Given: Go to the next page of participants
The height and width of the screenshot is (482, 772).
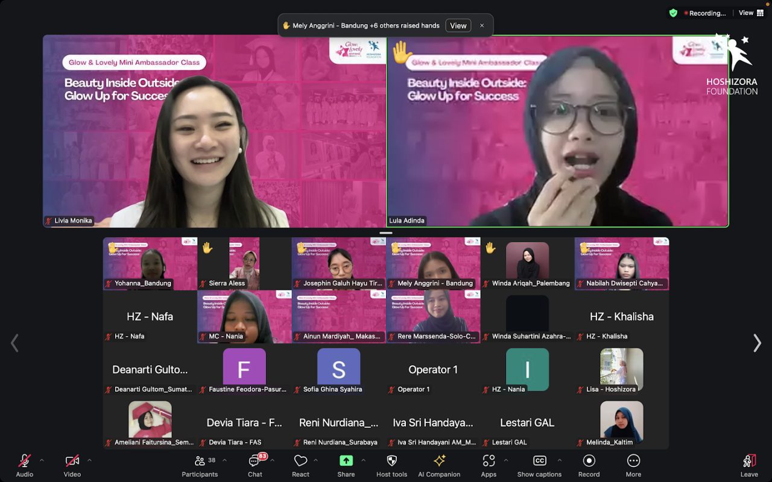Looking at the screenshot, I should [758, 343].
